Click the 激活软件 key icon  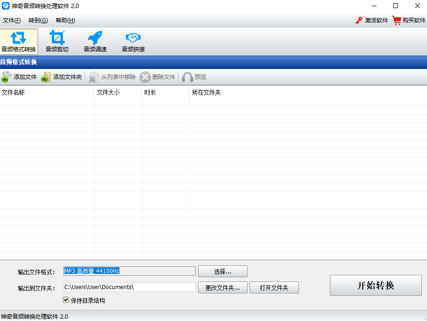[x=359, y=20]
